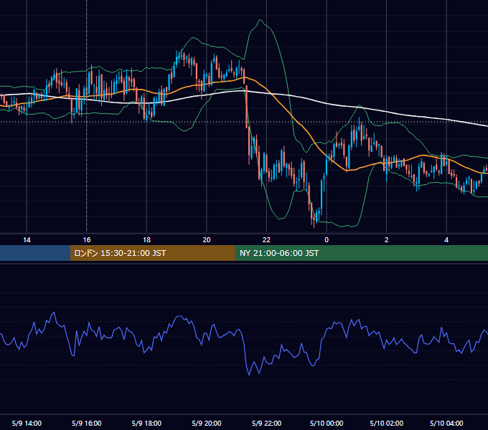Click the blue session bar before London
The image size is (488, 430).
35,253
